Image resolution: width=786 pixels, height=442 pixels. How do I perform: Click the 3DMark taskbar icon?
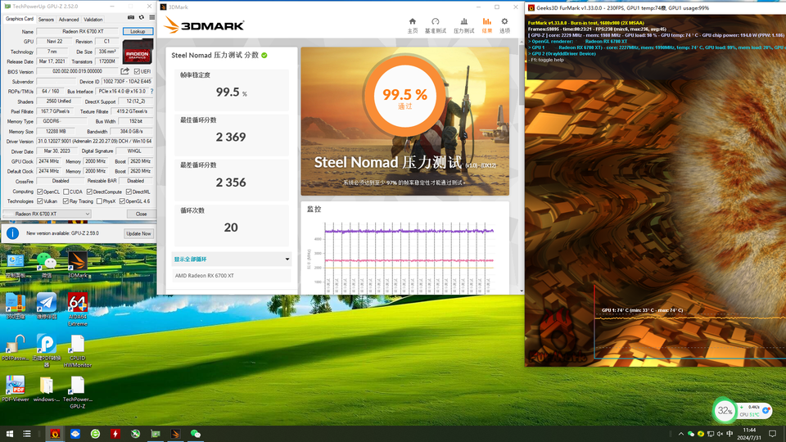pyautogui.click(x=175, y=434)
